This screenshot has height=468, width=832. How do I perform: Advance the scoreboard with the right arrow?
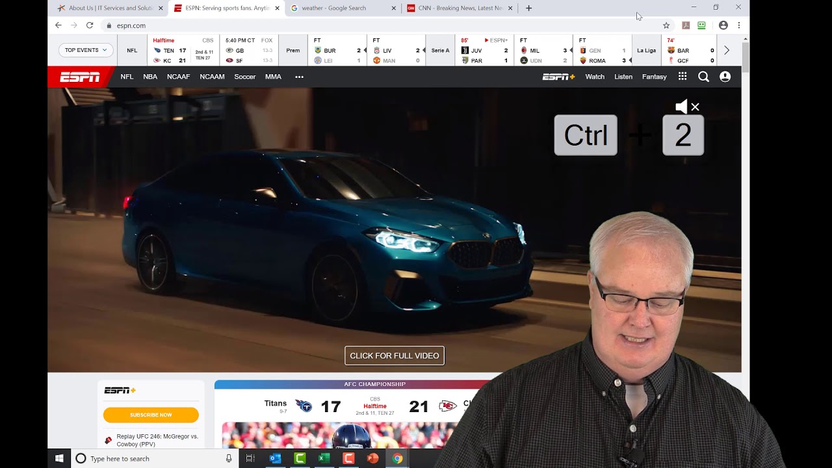pos(727,50)
